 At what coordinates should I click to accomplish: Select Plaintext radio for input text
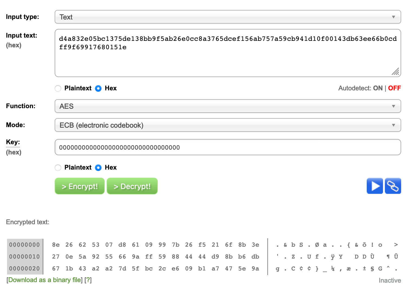click(58, 88)
